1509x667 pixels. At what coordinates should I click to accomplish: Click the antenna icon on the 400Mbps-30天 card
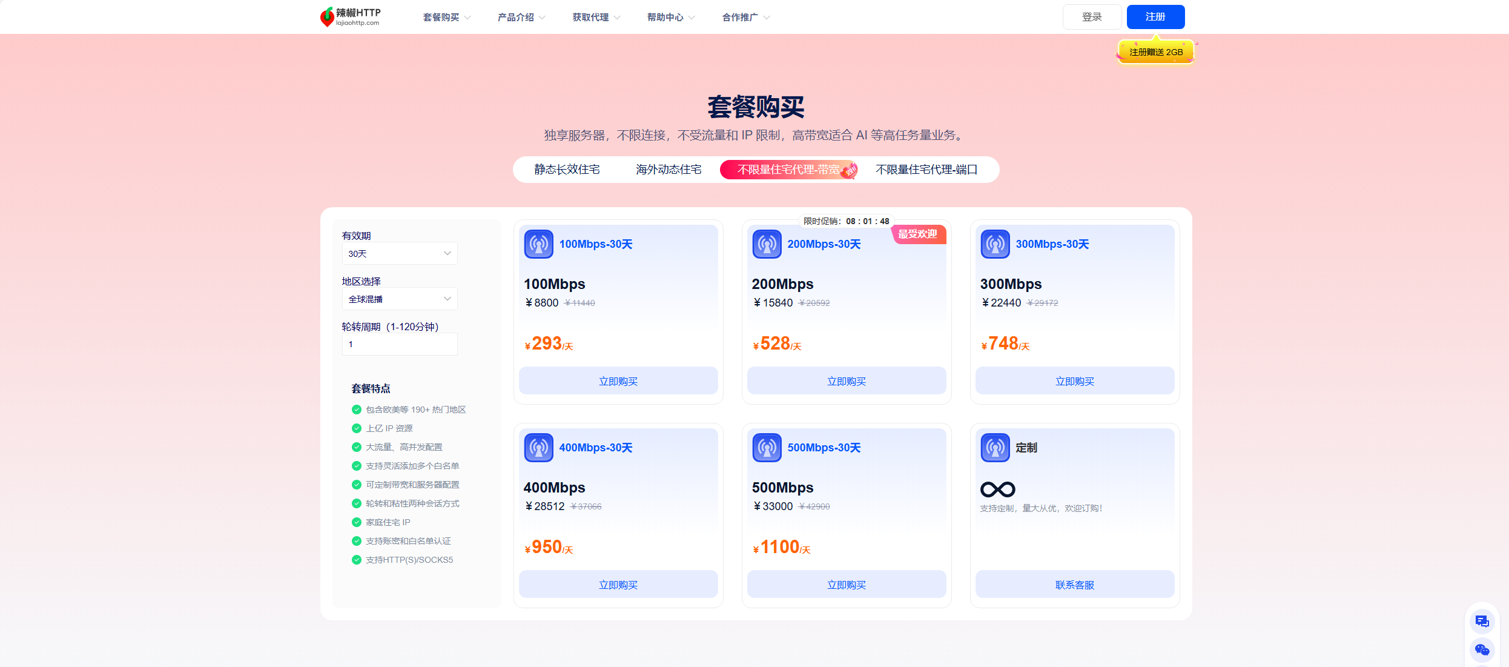[538, 447]
